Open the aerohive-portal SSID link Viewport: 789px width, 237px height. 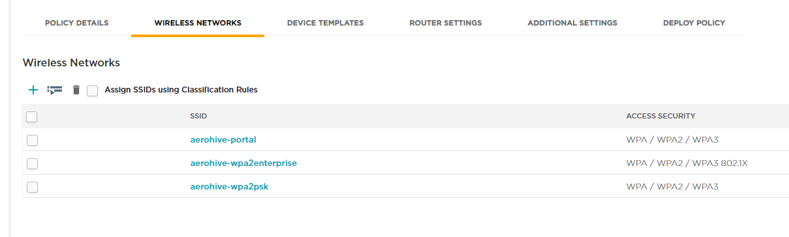pyautogui.click(x=223, y=139)
